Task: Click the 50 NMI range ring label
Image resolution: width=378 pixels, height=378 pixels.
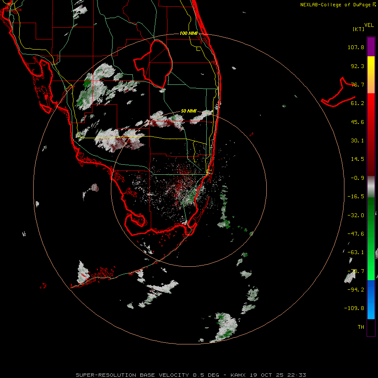Action: (189, 111)
